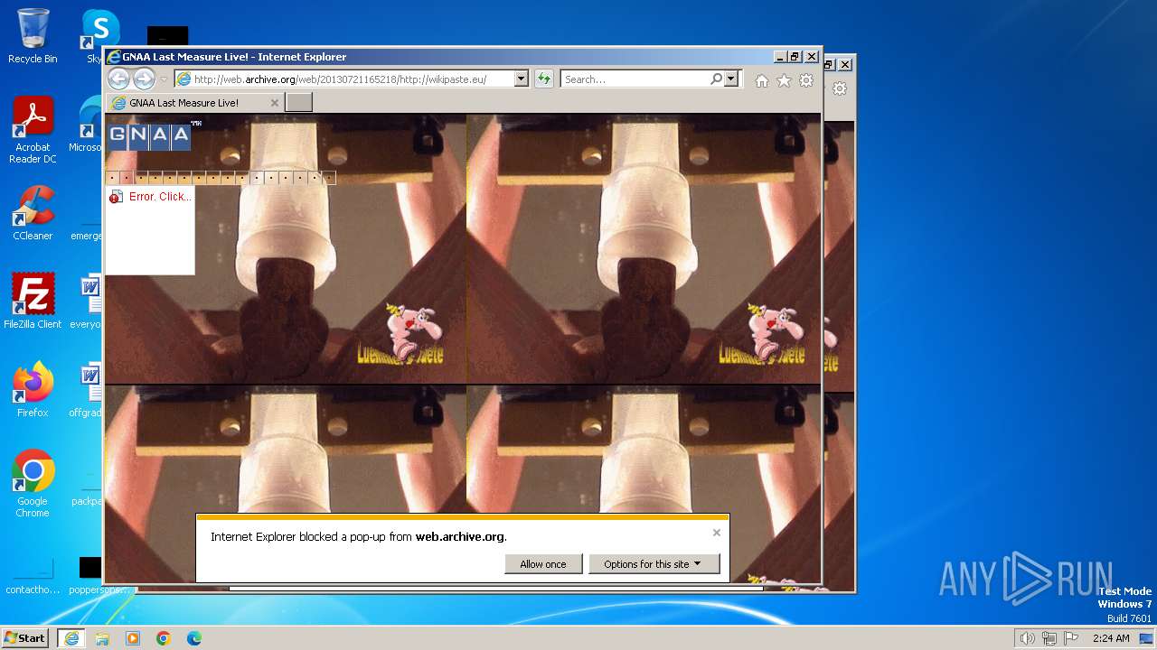
Task: Open the recent pages dropdown beside Forward
Action: tap(164, 79)
